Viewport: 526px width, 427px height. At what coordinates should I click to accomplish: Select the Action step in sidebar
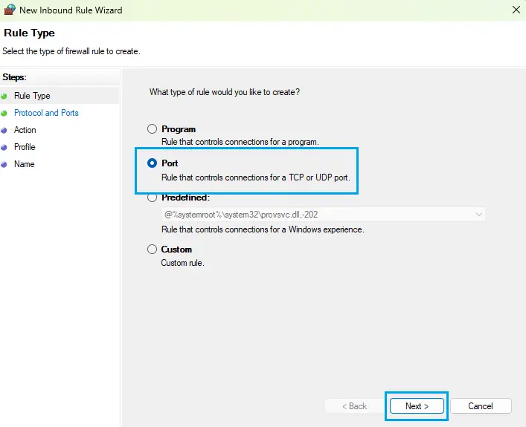pos(25,130)
